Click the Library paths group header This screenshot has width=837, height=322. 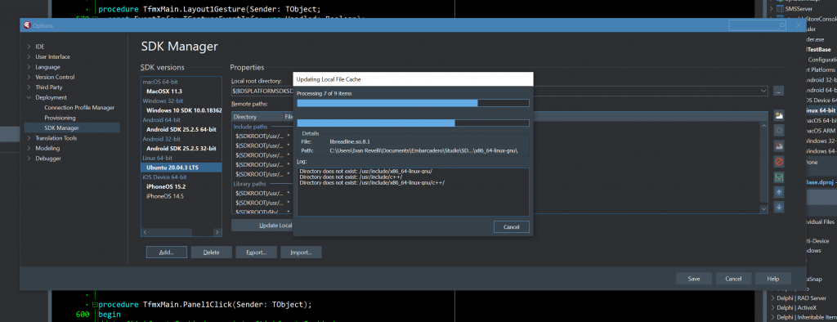[250, 184]
